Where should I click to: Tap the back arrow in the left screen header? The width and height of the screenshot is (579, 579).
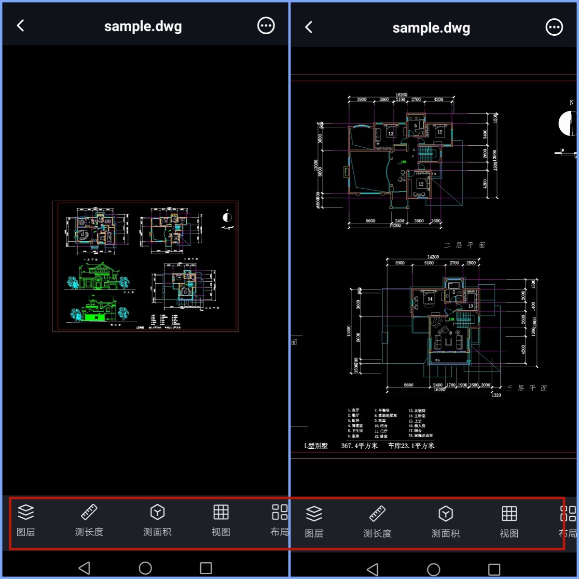[x=20, y=26]
